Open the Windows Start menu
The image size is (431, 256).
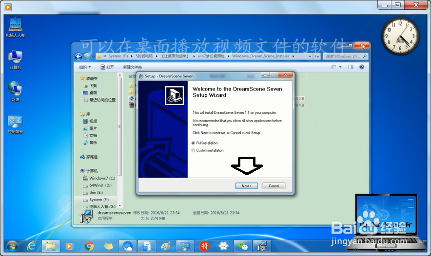point(12,246)
